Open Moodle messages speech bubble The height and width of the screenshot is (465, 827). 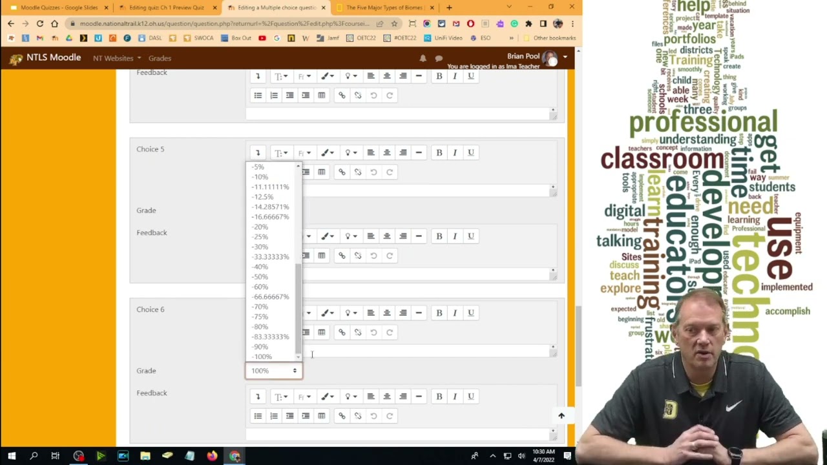click(x=439, y=58)
